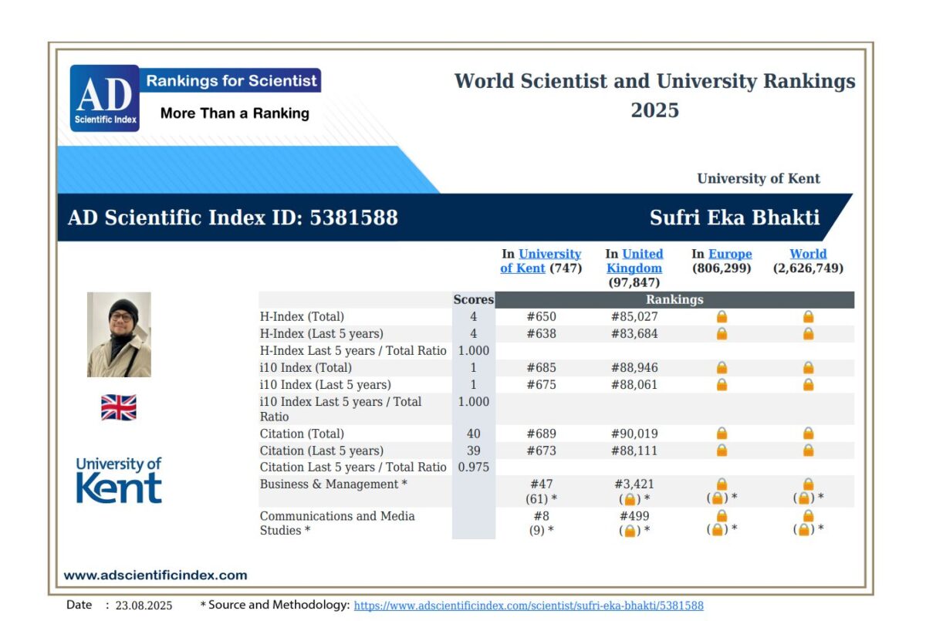Open the Source and Methodology URL
Image resolution: width=926 pixels, height=621 pixels.
[x=529, y=606]
